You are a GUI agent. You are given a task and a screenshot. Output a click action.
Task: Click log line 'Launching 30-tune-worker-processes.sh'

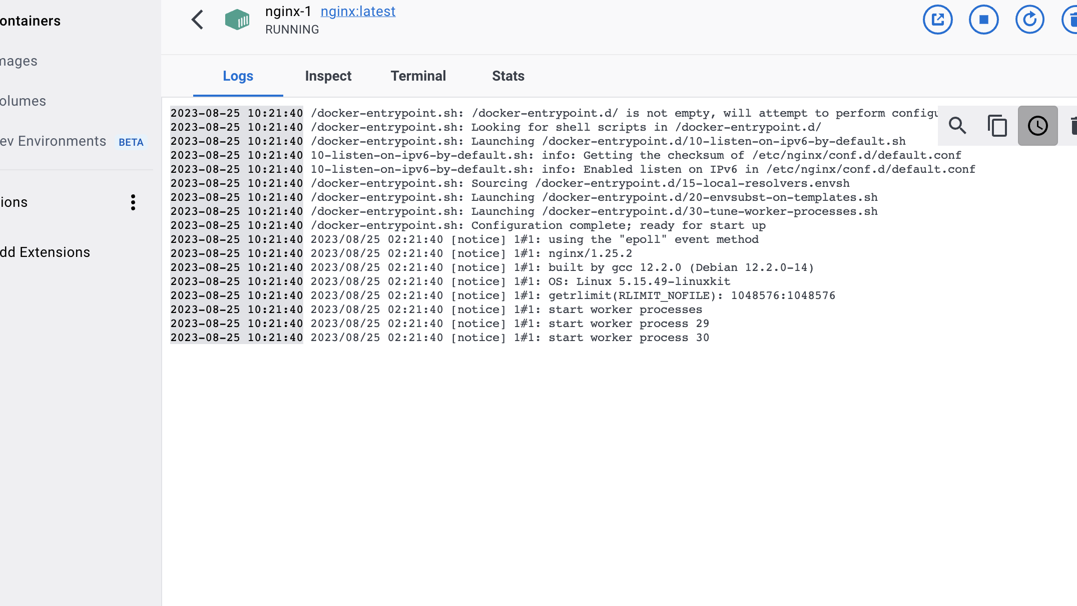524,211
